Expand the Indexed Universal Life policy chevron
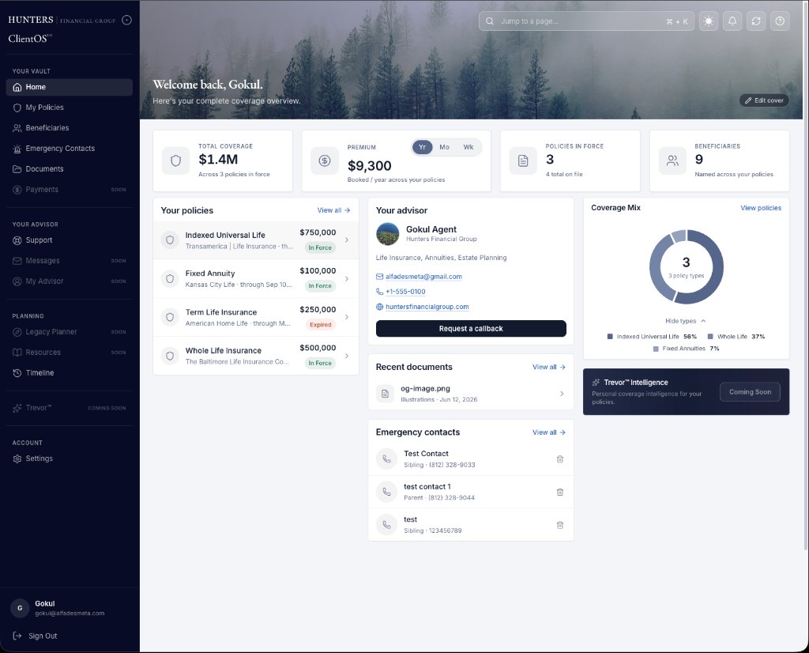Image resolution: width=809 pixels, height=653 pixels. (347, 240)
